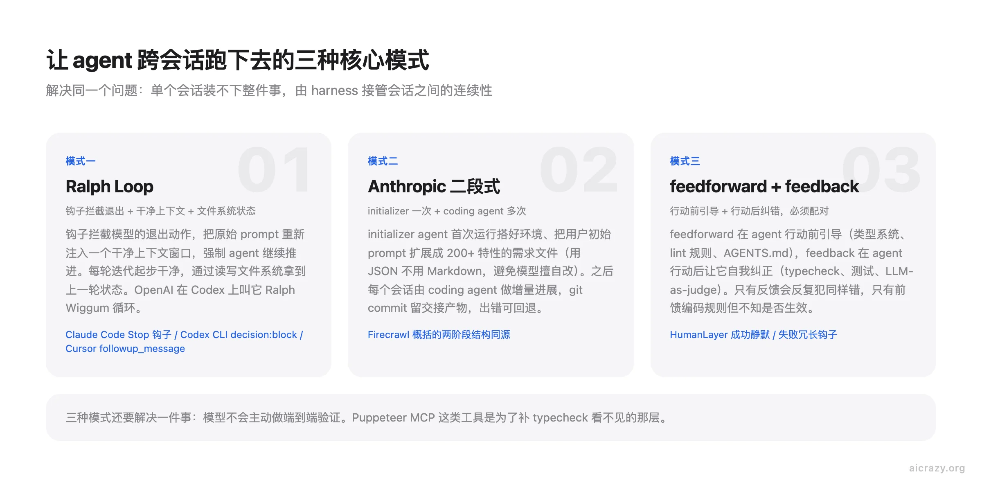Select the feedforward + feedback heading
Viewport: 982px width, 487px height.
(x=764, y=187)
